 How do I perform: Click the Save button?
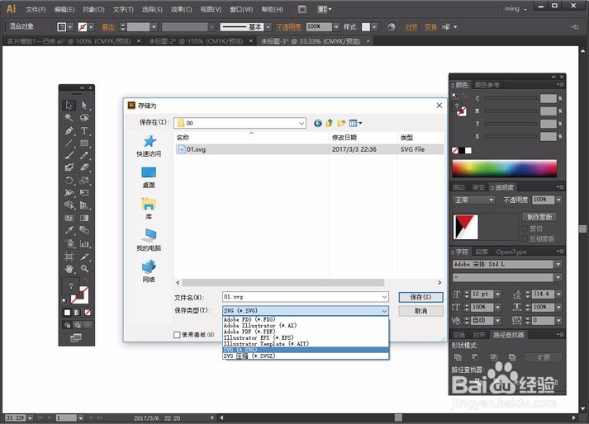point(420,297)
